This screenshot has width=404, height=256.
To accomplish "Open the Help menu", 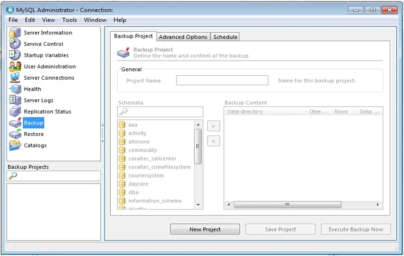I will 120,20.
